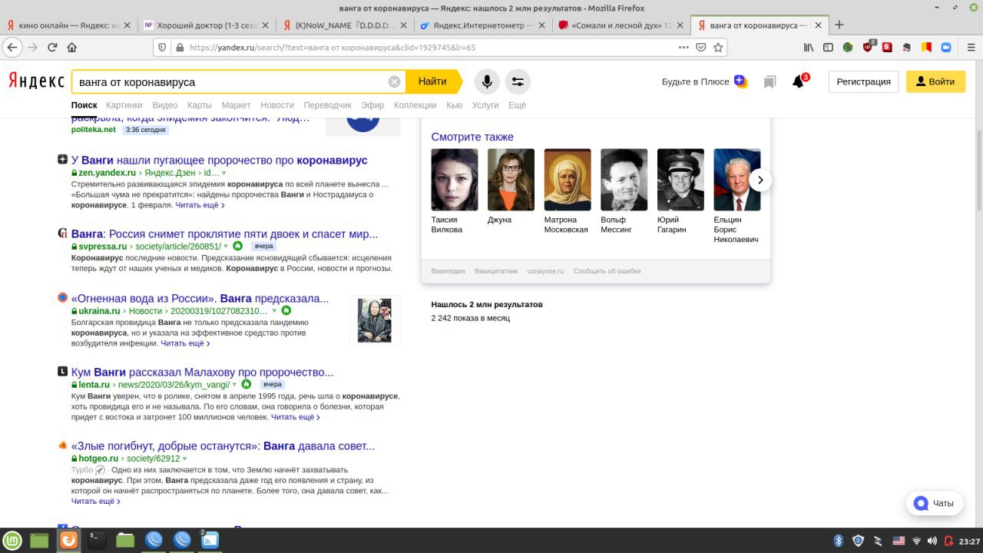This screenshot has height=553, width=983.
Task: Open a new browser tab
Action: pos(839,25)
